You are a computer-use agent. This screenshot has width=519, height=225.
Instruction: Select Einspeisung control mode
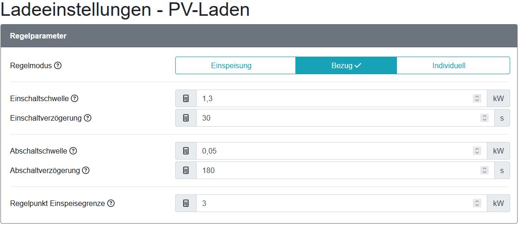231,65
